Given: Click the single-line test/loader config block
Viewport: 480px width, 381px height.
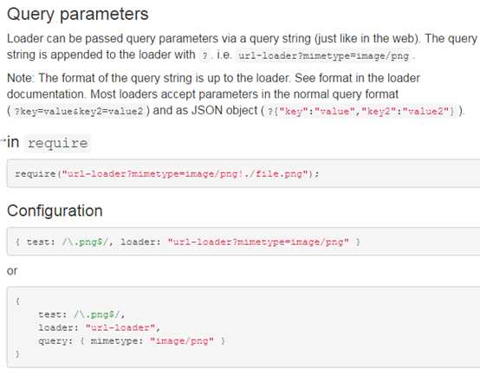Looking at the screenshot, I should (x=243, y=242).
